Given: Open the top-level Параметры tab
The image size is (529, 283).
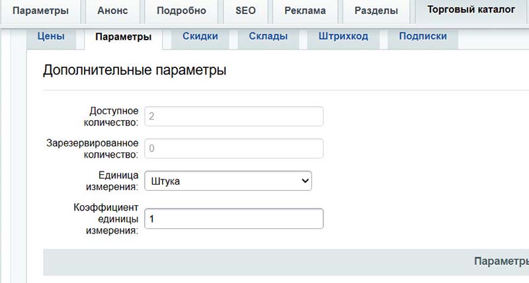Looking at the screenshot, I should [40, 11].
